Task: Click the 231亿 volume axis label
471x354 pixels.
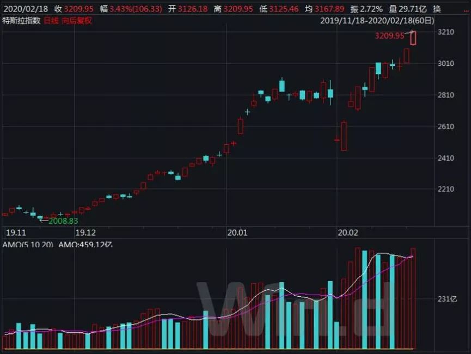Action: click(x=447, y=299)
